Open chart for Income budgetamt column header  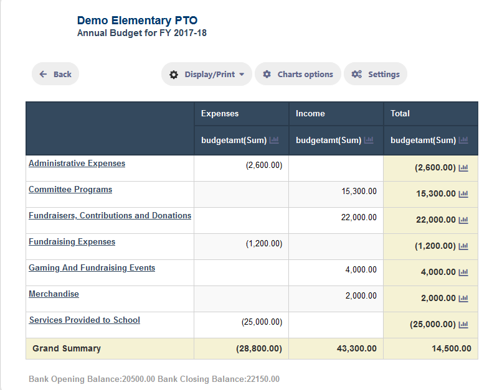click(x=369, y=140)
